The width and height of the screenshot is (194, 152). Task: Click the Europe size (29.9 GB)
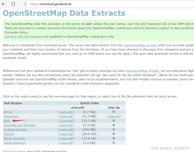point(89,134)
